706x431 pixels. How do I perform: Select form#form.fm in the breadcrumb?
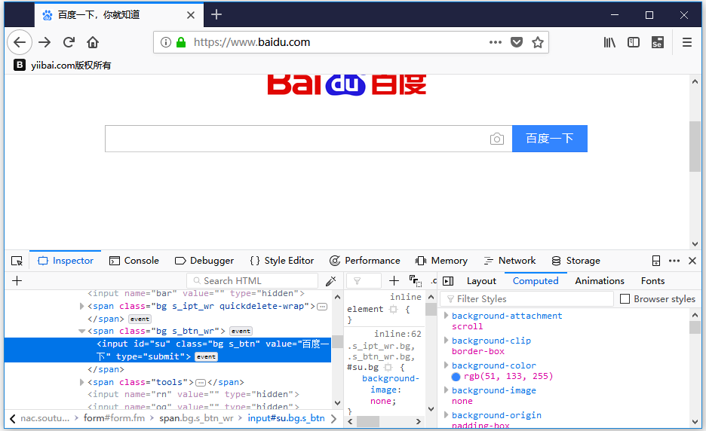click(x=115, y=418)
